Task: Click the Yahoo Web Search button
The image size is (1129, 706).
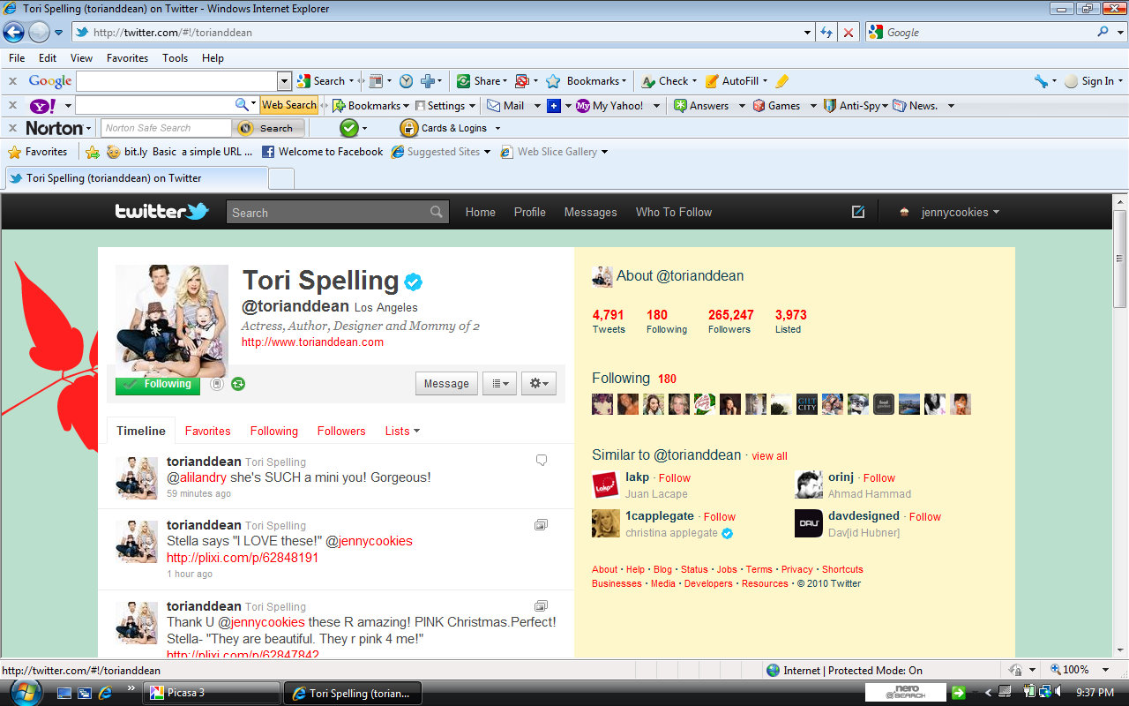Action: [x=288, y=105]
